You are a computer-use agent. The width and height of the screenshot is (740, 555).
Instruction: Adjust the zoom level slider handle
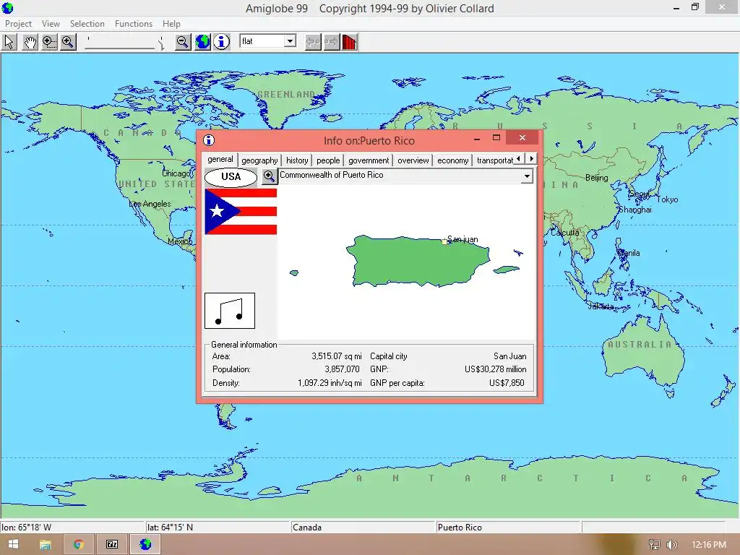(x=162, y=43)
